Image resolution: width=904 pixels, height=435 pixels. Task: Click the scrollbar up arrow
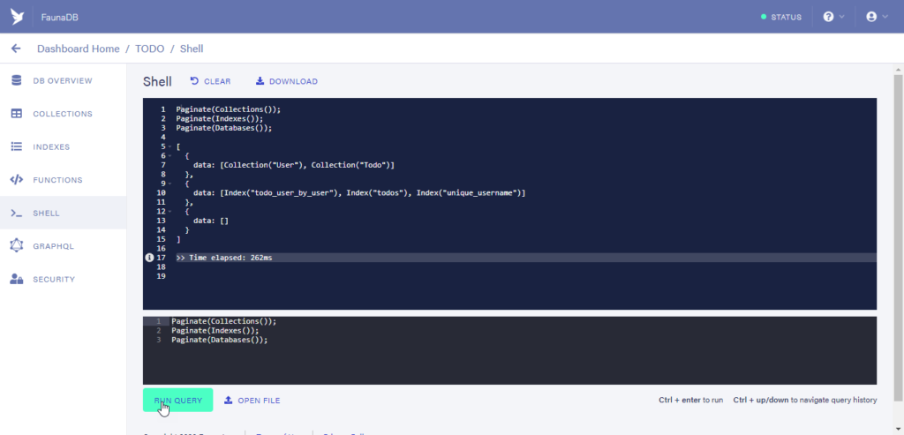899,70
